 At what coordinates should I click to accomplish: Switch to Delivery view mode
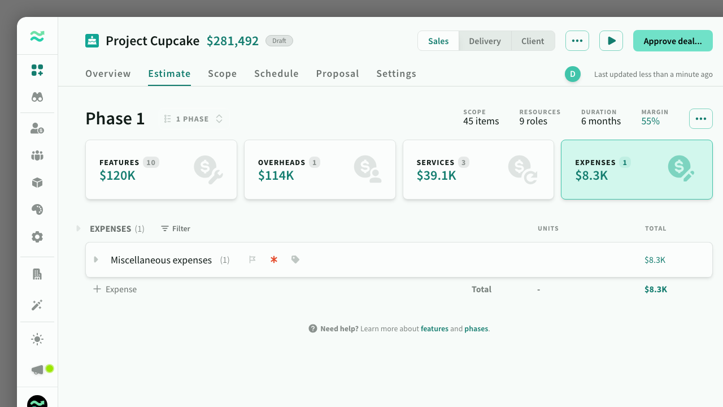tap(485, 41)
